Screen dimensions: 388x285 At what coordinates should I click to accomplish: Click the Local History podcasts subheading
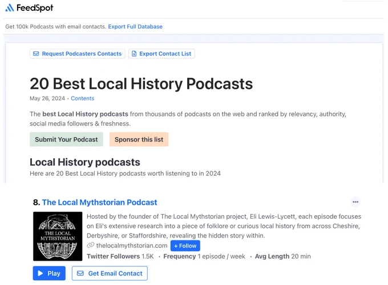pyautogui.click(x=85, y=162)
